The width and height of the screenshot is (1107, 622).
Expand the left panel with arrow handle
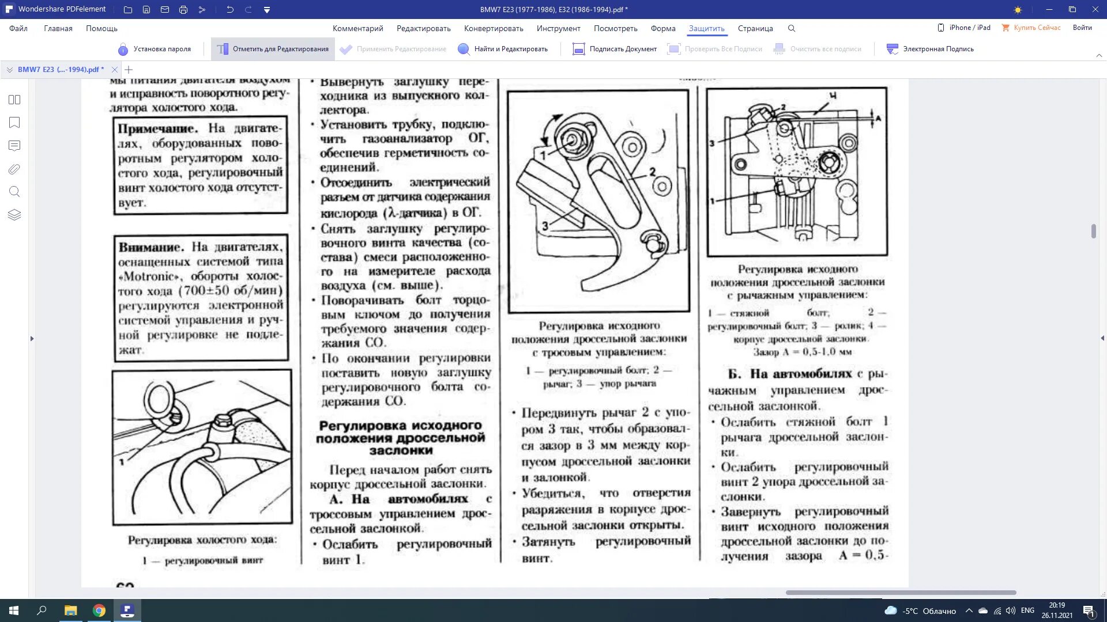pyautogui.click(x=32, y=339)
